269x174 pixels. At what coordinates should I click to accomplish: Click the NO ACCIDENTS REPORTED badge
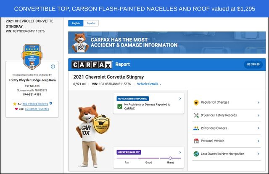[133, 99]
